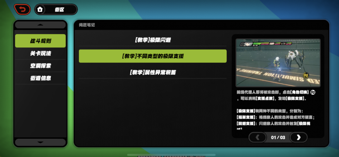Open [教学]属性异常积蓄 entry
Image resolution: width=339 pixels, height=157 pixels.
tap(153, 73)
